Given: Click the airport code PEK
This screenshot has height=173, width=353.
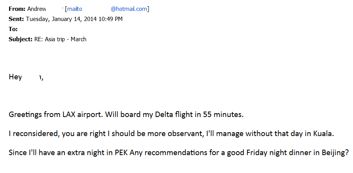Looking at the screenshot, I should (x=122, y=153).
